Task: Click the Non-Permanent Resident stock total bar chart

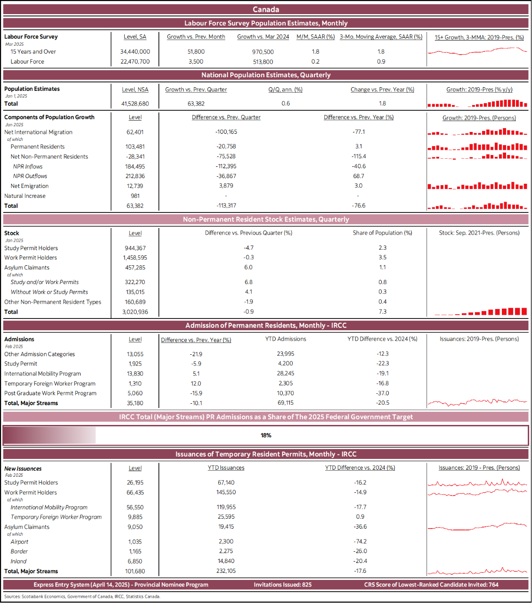Action: (x=481, y=311)
